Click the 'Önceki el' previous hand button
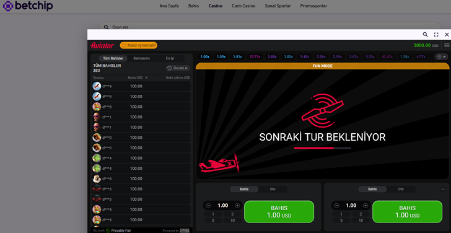The height and width of the screenshot is (233, 451). (x=178, y=68)
